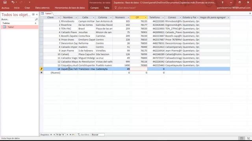This screenshot has width=252, height=141.
Task: Click the 'Sin filtro' filter indicator
Action: 83,135
